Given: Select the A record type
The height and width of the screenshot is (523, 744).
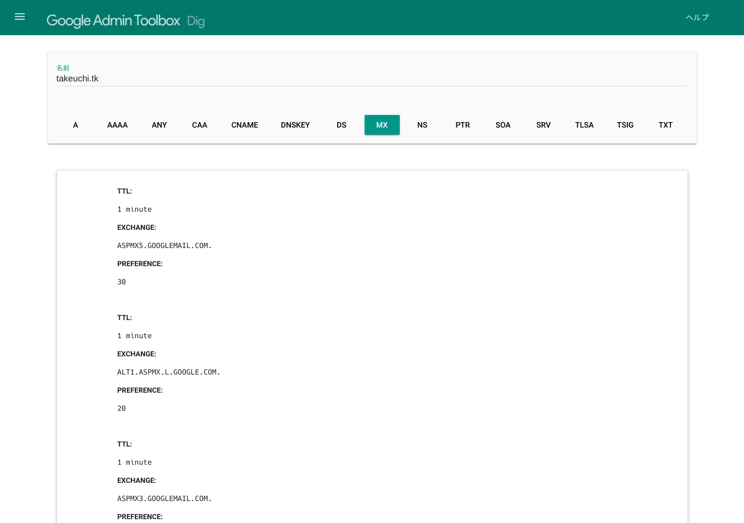Looking at the screenshot, I should pyautogui.click(x=75, y=125).
